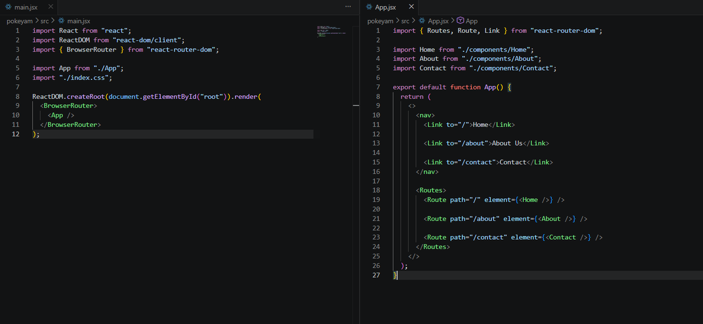Click the "./index.css" import string

86,77
